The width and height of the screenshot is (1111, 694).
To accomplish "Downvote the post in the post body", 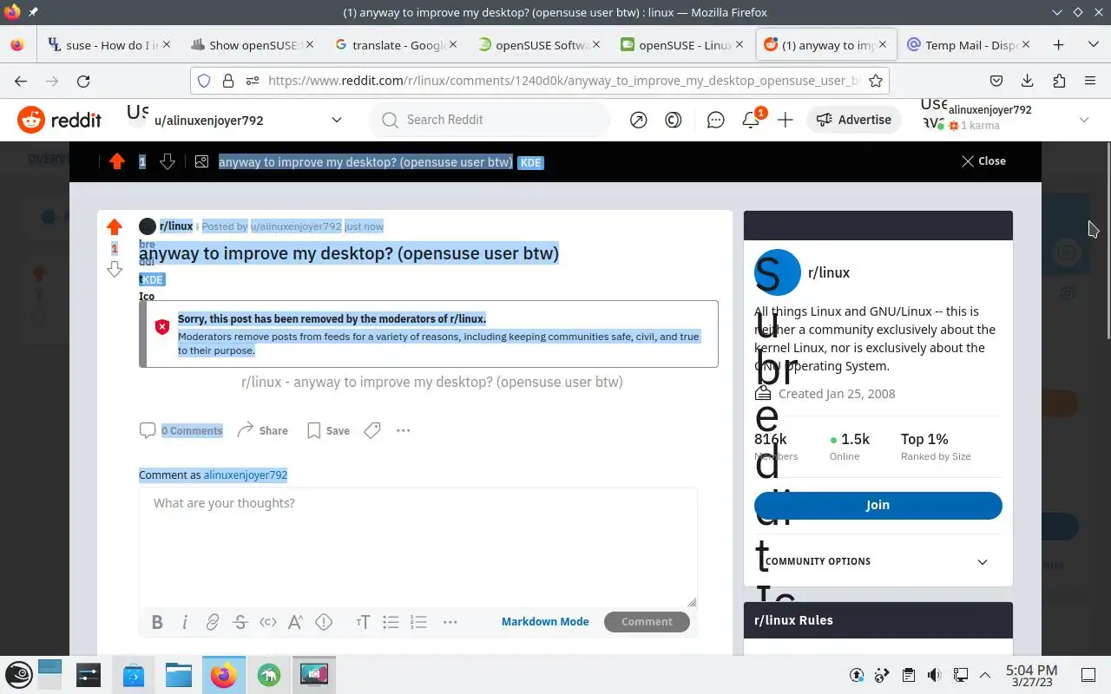I will (x=114, y=270).
